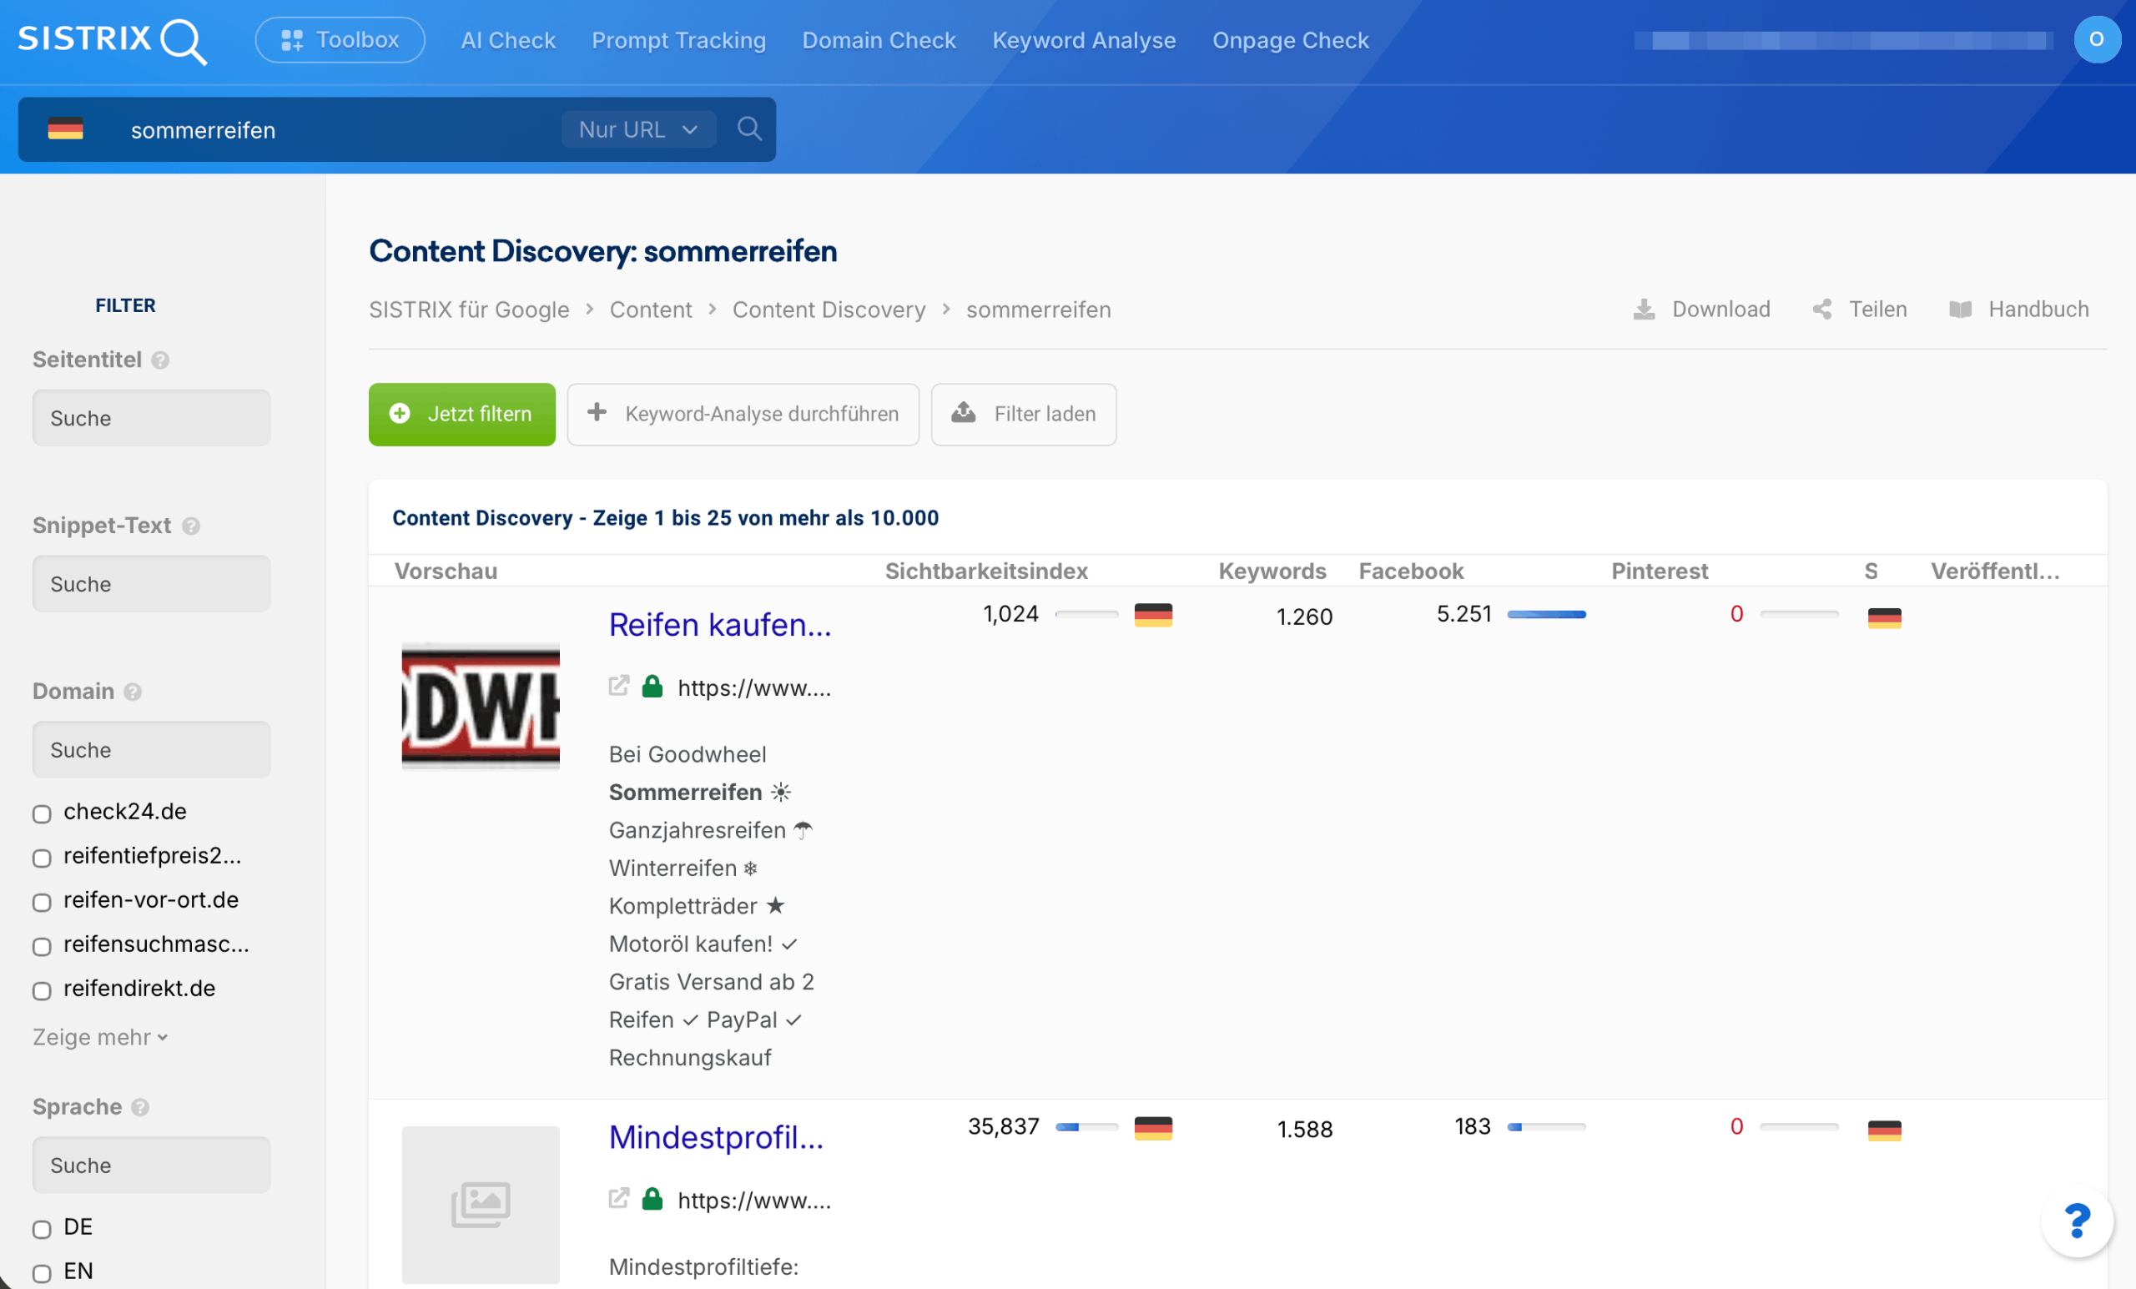Image resolution: width=2136 pixels, height=1289 pixels.
Task: Sort by Facebook column header
Action: 1411,571
